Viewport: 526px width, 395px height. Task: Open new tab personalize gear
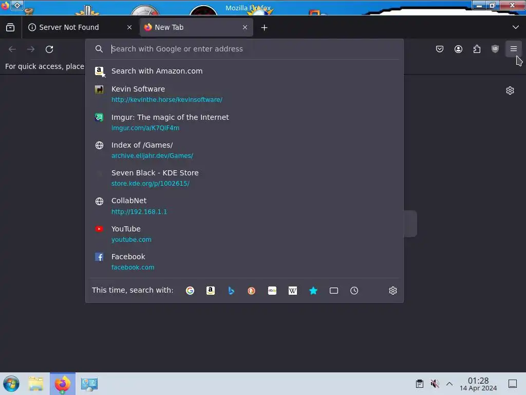coord(510,91)
